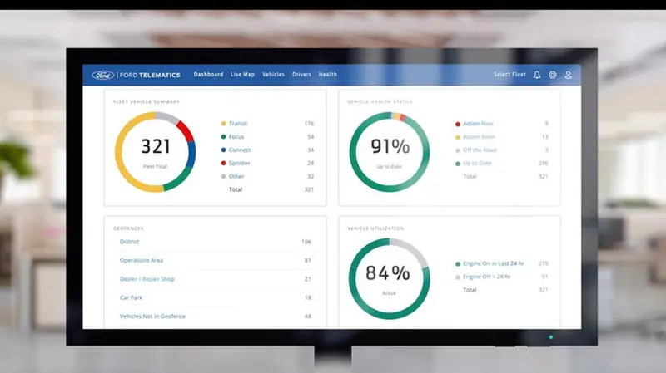Open the Drivers tab

coord(301,75)
